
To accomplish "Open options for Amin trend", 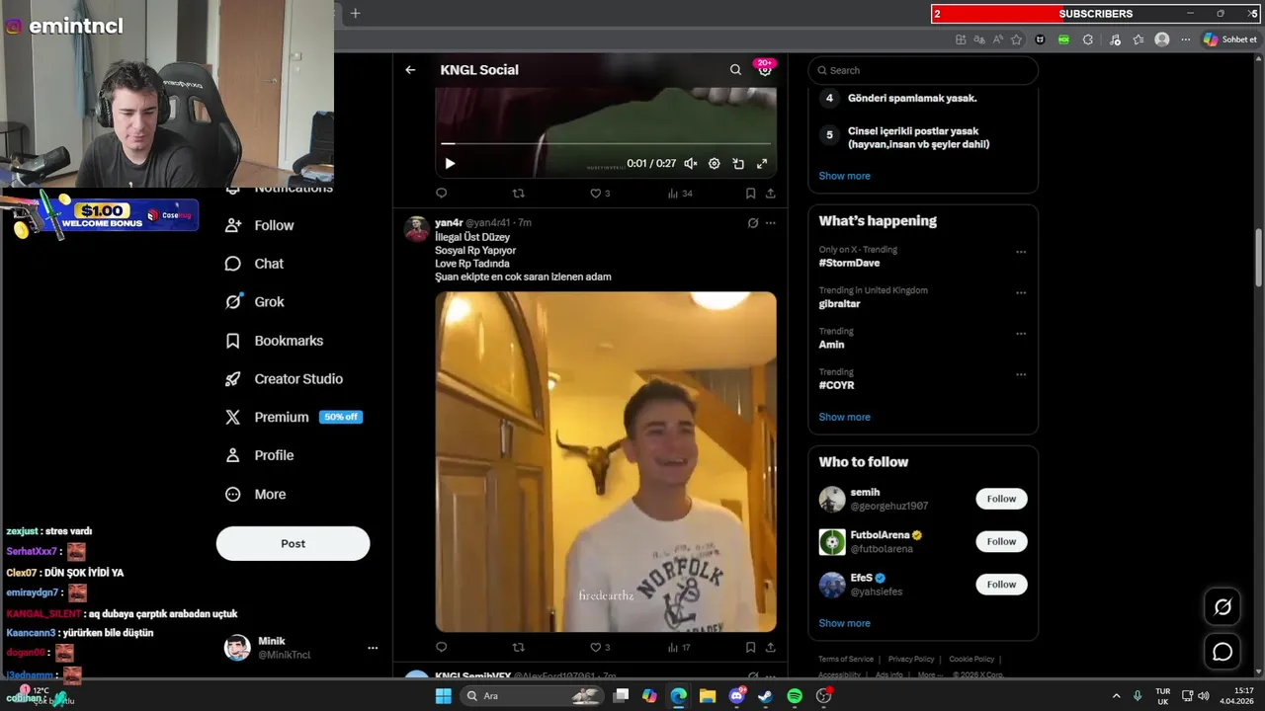I will [x=1021, y=334].
